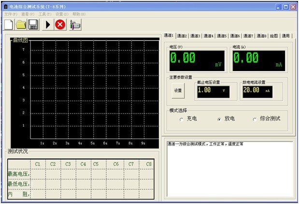Open the 通用 tab
The image size is (299, 204).
286,36
